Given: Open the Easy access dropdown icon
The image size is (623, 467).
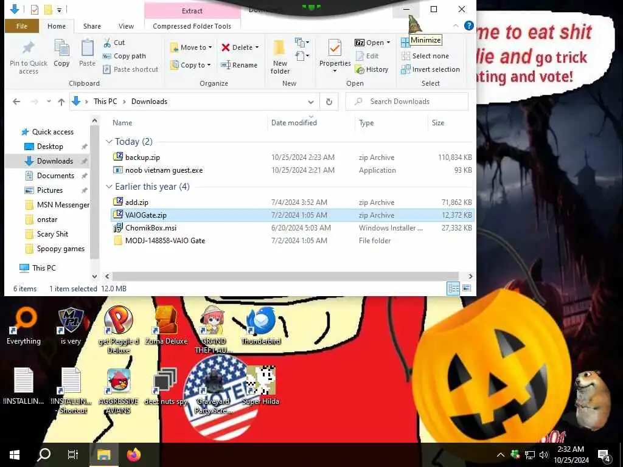Looking at the screenshot, I should (302, 56).
